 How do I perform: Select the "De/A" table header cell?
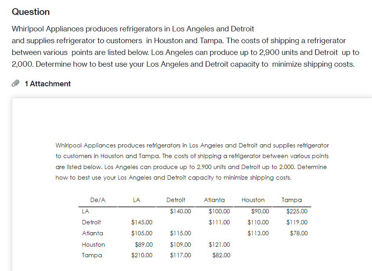click(98, 200)
